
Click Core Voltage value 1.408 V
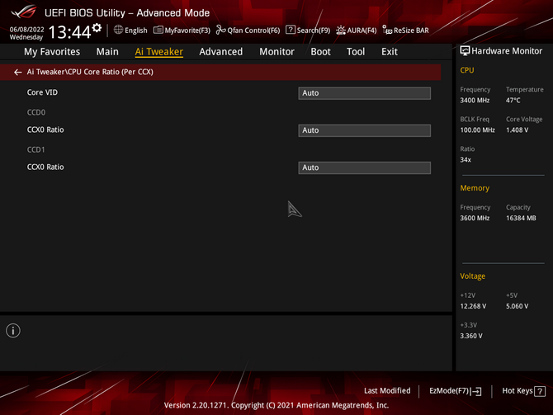coord(517,130)
